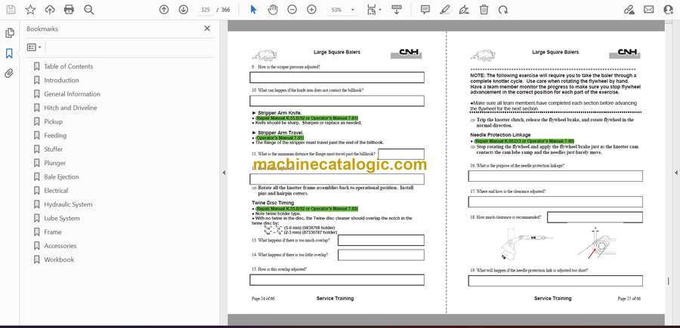Open the attachments paperclip panel

(x=10, y=73)
